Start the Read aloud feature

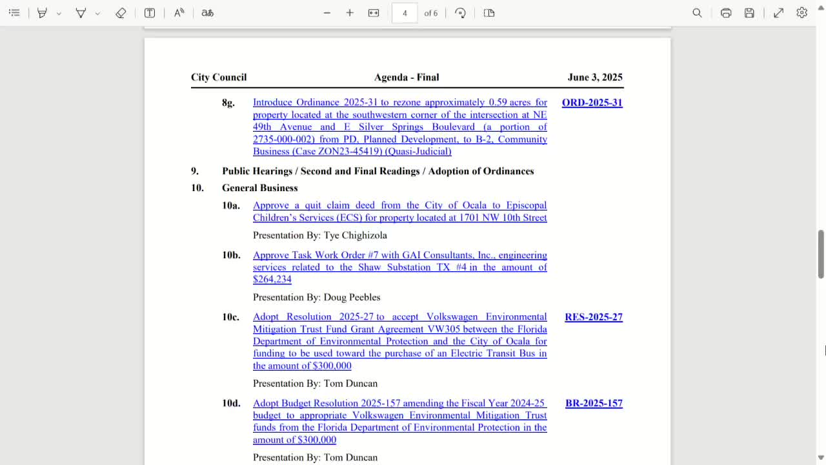coord(179,13)
